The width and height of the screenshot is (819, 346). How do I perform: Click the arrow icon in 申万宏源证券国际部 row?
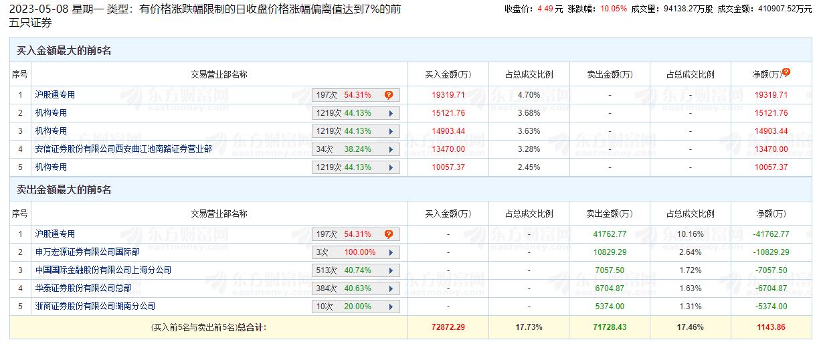click(x=389, y=252)
